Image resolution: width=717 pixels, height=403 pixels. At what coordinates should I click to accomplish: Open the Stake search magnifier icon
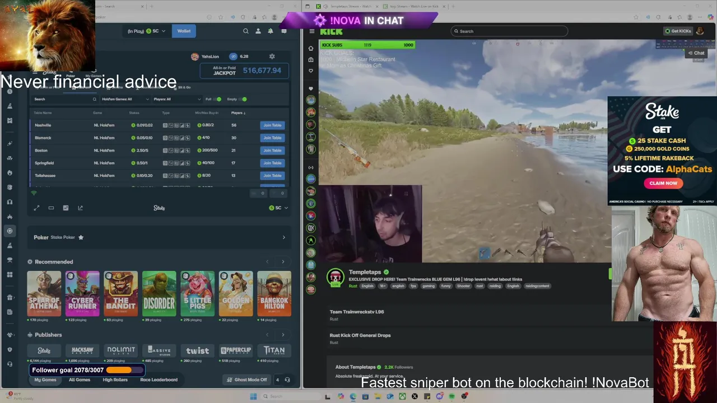(245, 31)
